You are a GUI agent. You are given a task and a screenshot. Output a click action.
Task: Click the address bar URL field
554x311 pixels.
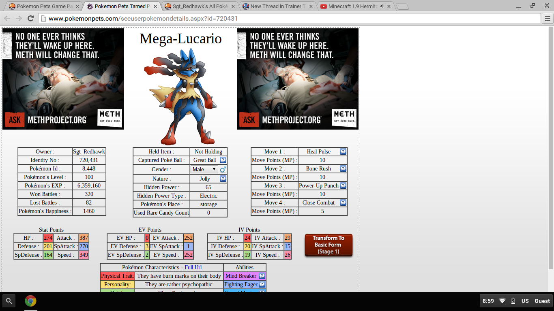coord(284,19)
